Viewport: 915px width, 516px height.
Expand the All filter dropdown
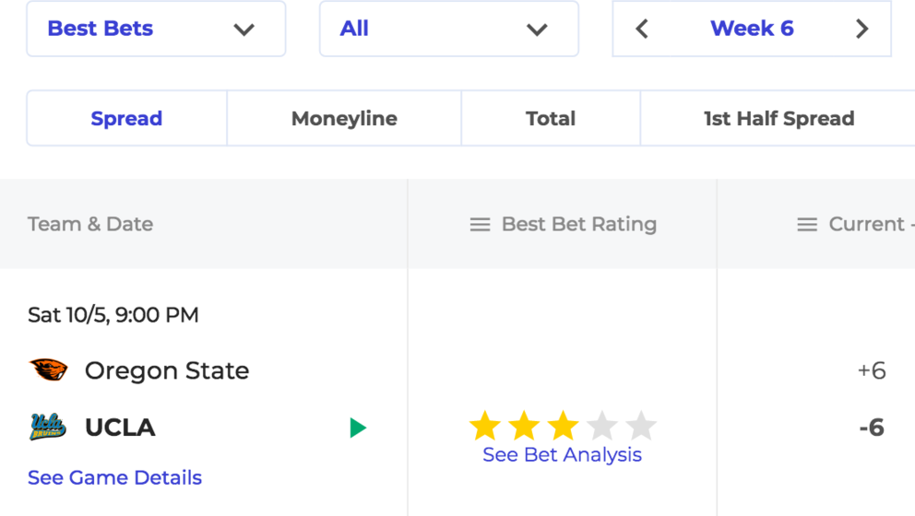point(449,29)
